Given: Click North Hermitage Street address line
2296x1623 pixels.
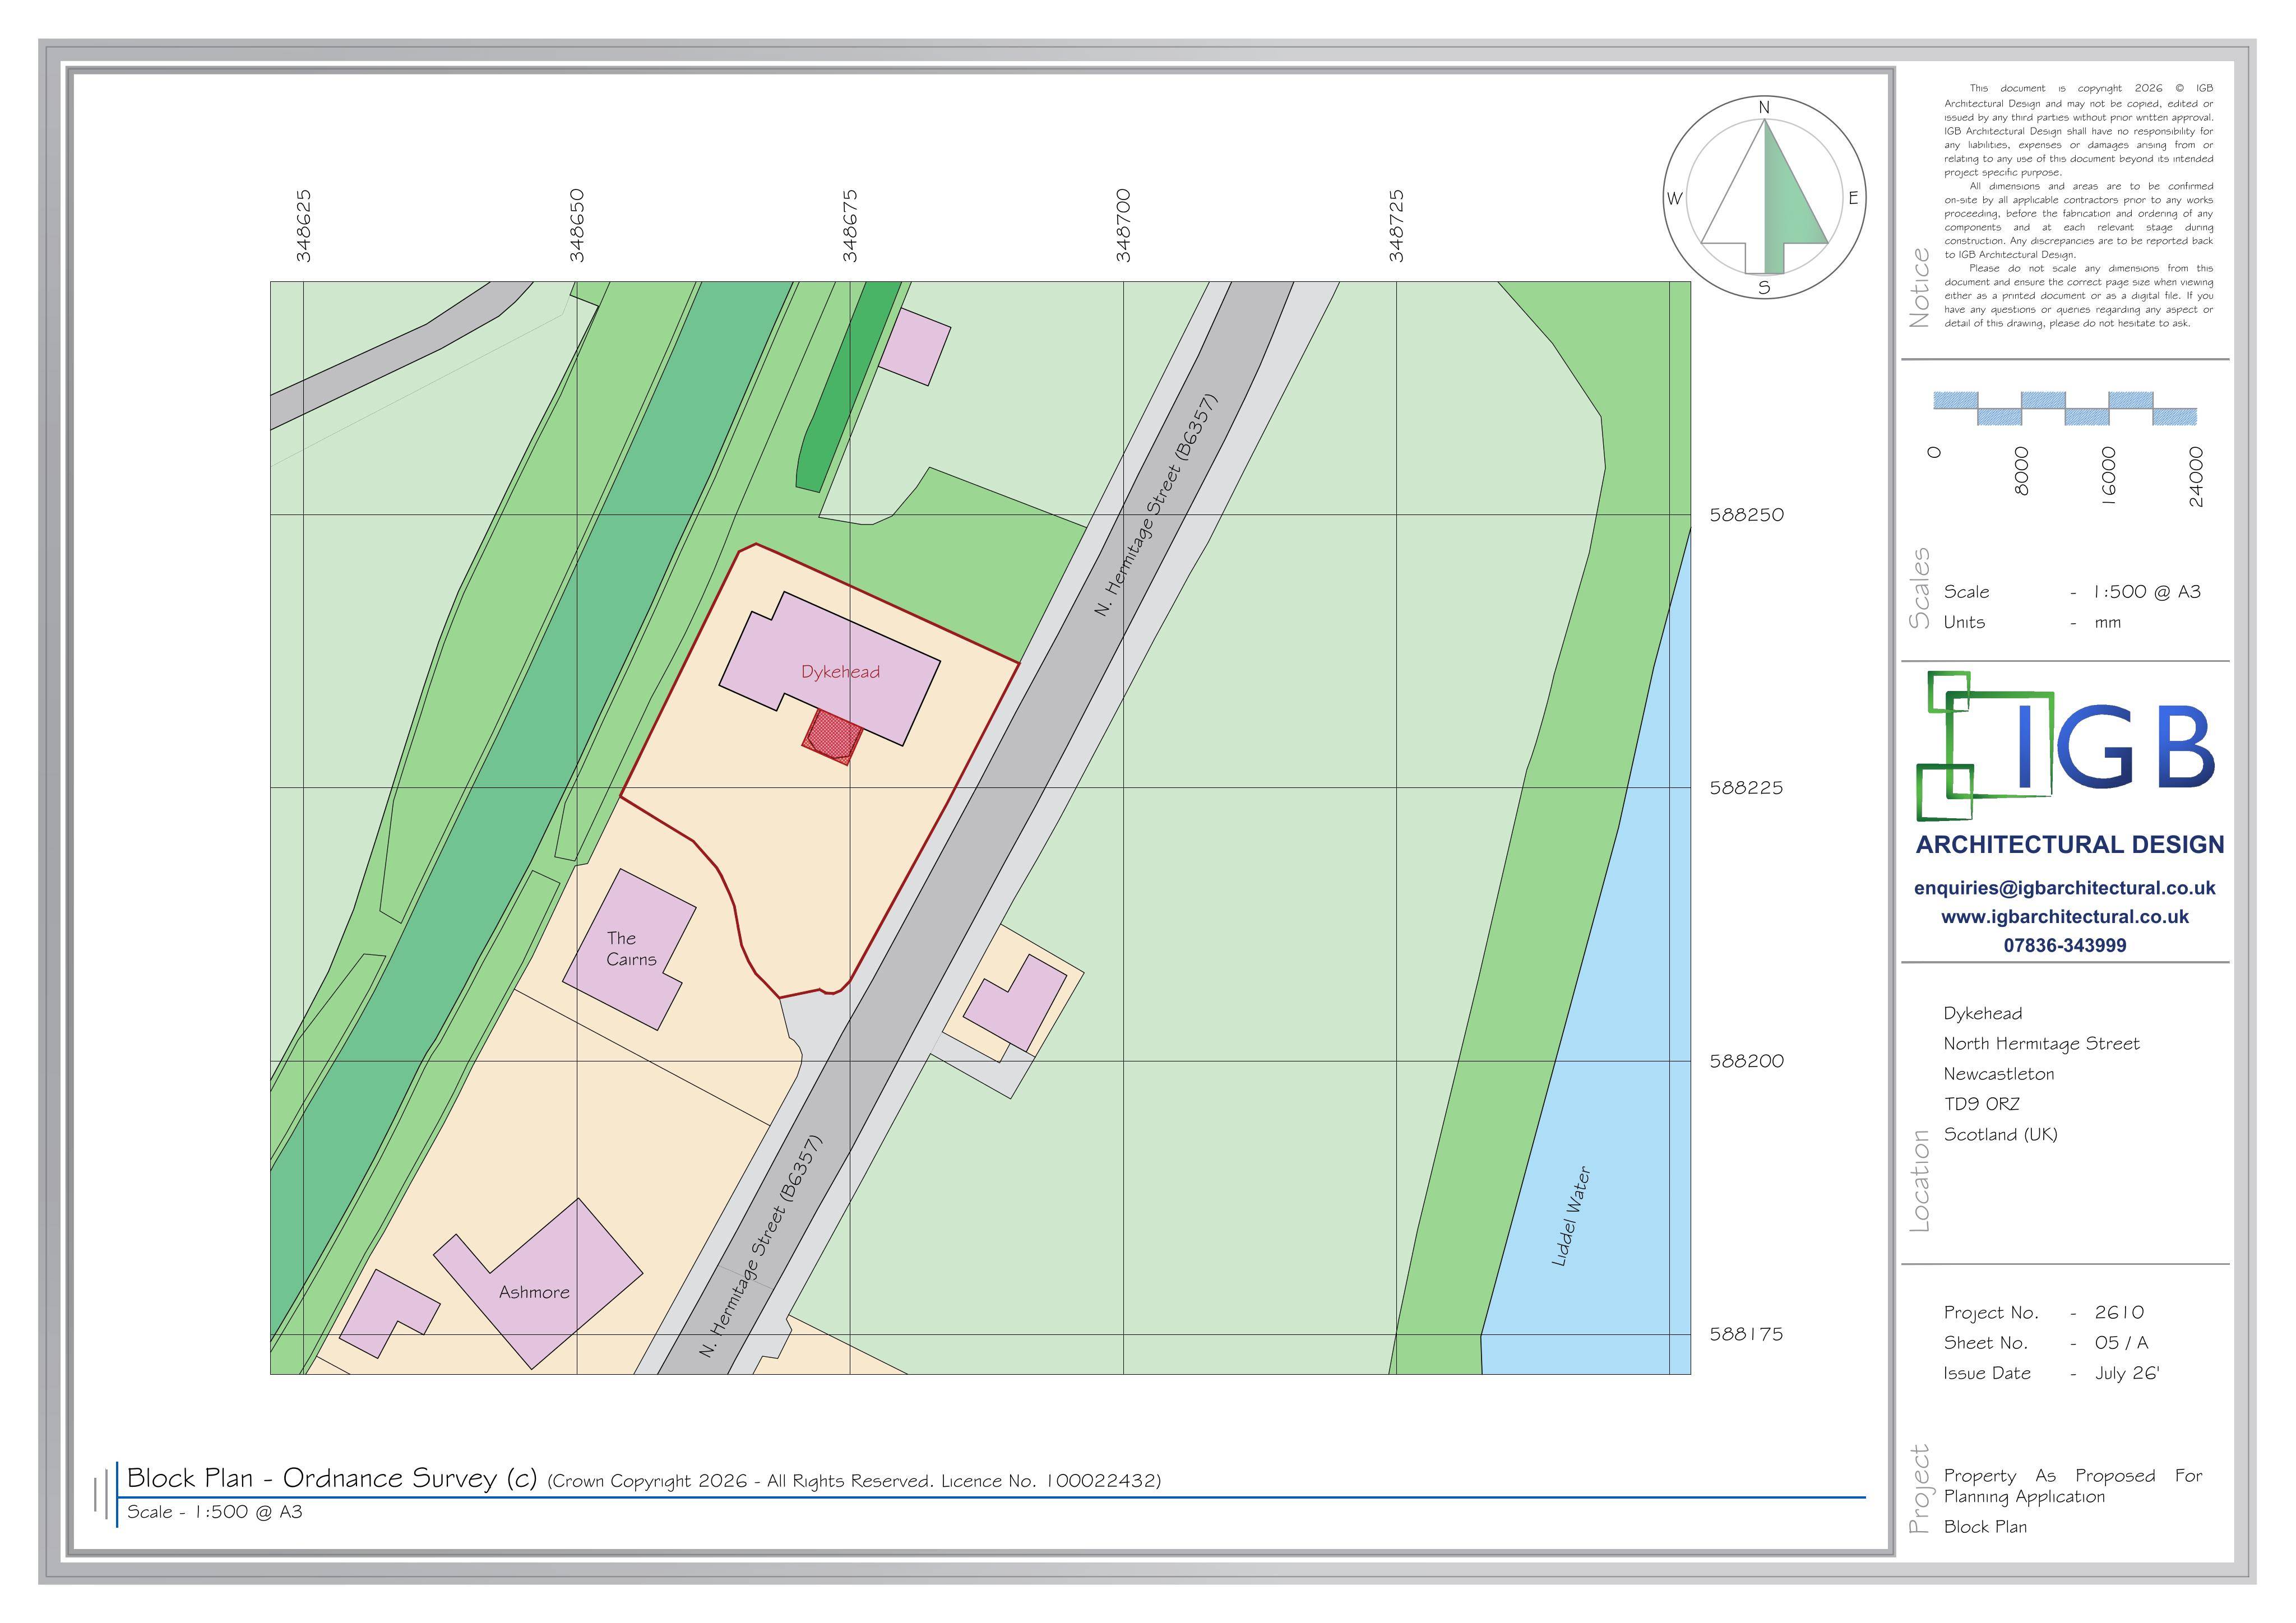Looking at the screenshot, I should click(x=2041, y=1044).
